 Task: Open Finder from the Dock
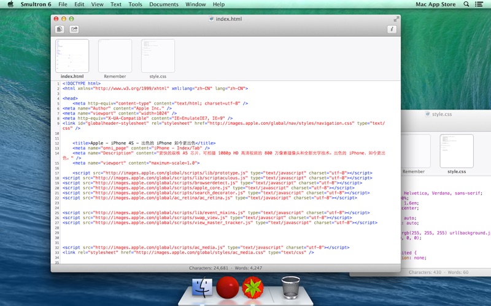coord(202,286)
